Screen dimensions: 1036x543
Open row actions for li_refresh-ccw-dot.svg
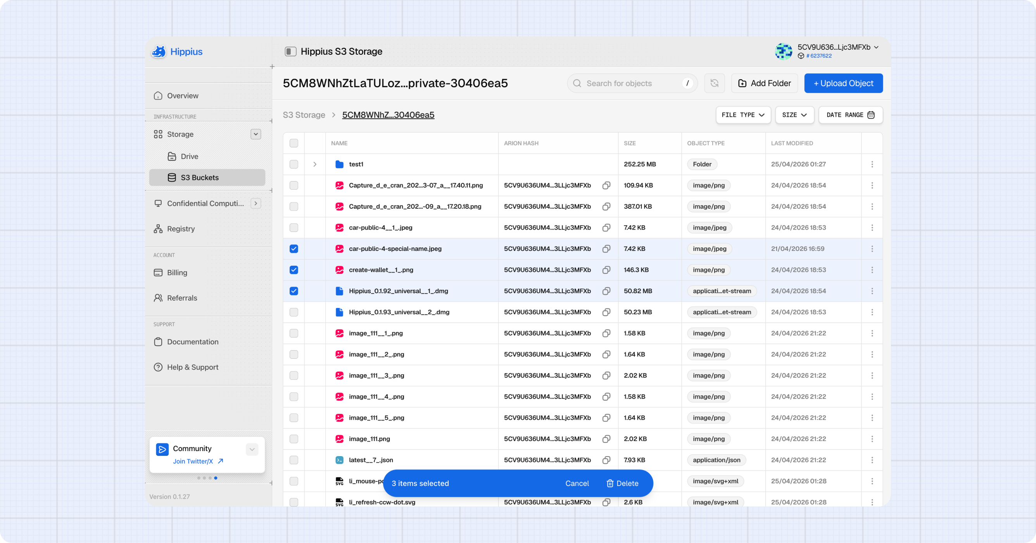pyautogui.click(x=872, y=502)
